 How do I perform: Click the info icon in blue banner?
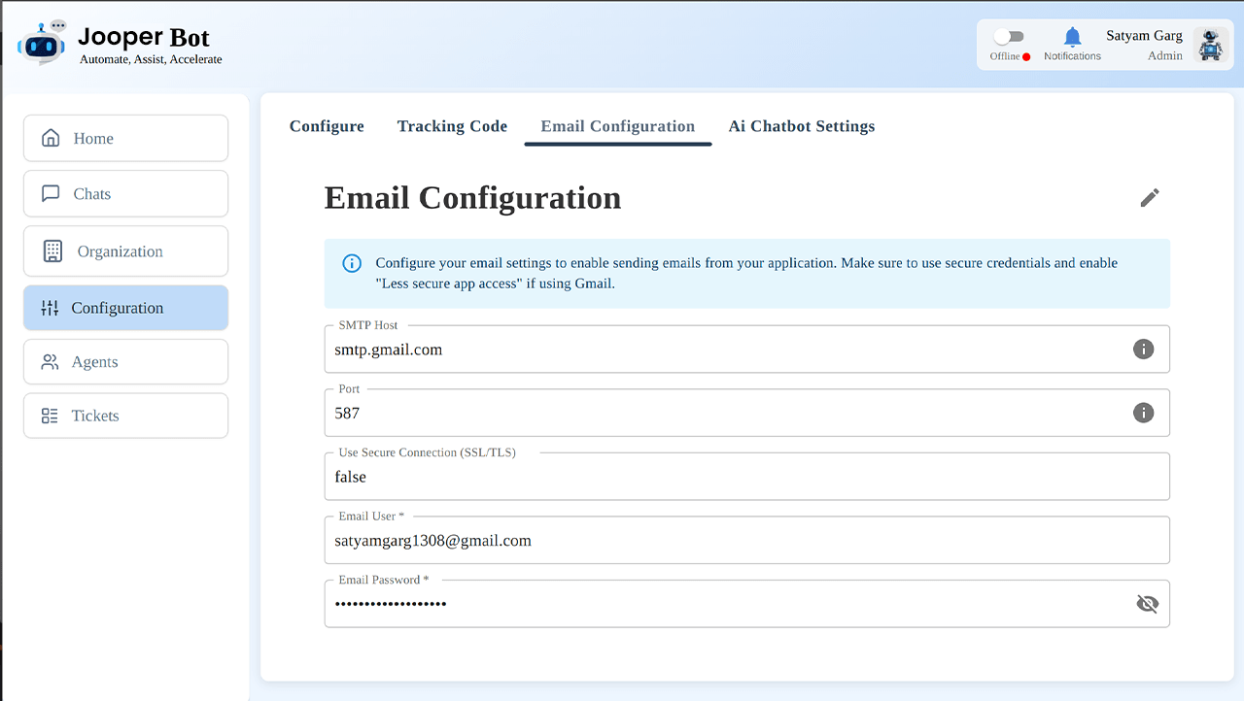(352, 263)
